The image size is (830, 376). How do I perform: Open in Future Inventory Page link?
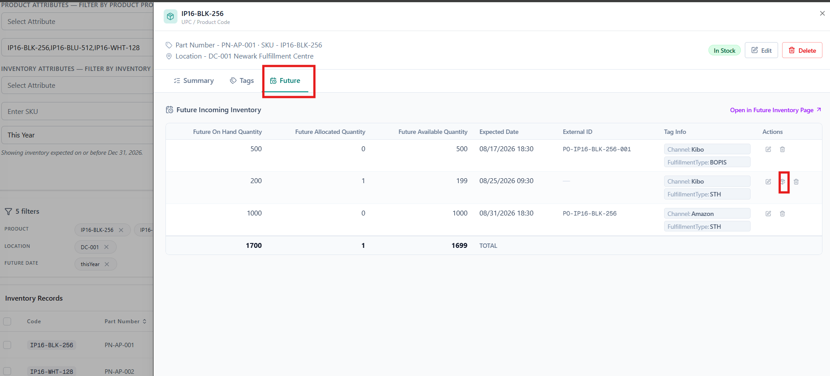tap(775, 110)
